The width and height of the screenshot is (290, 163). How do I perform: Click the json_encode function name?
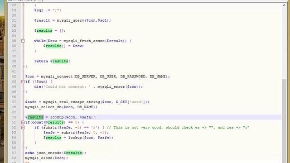[49, 153]
